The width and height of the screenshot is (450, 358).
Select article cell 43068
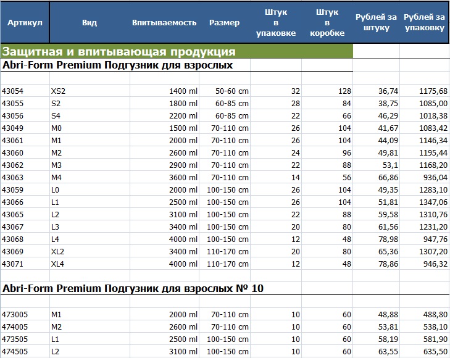pyautogui.click(x=25, y=239)
